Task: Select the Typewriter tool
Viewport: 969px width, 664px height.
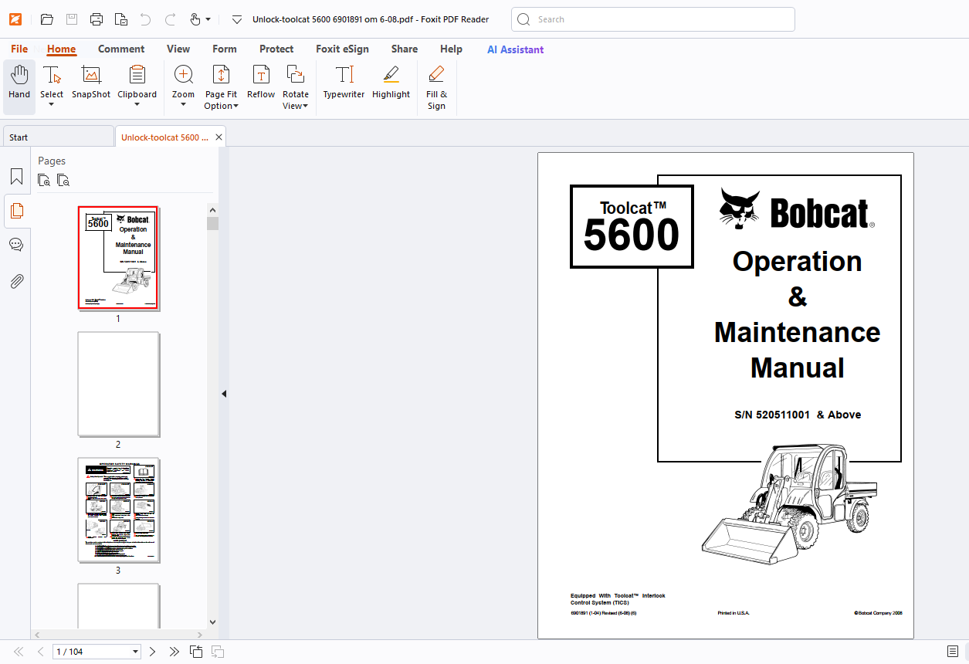Action: (344, 83)
